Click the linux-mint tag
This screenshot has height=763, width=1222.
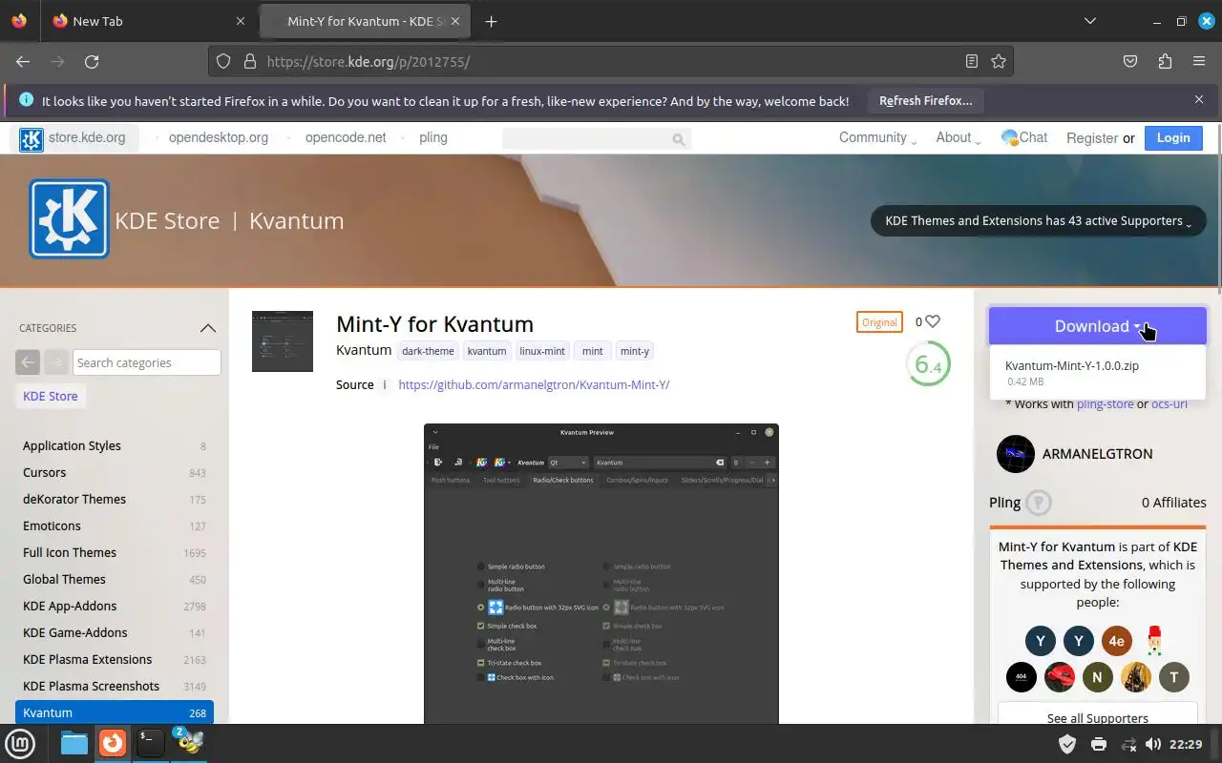coord(542,351)
